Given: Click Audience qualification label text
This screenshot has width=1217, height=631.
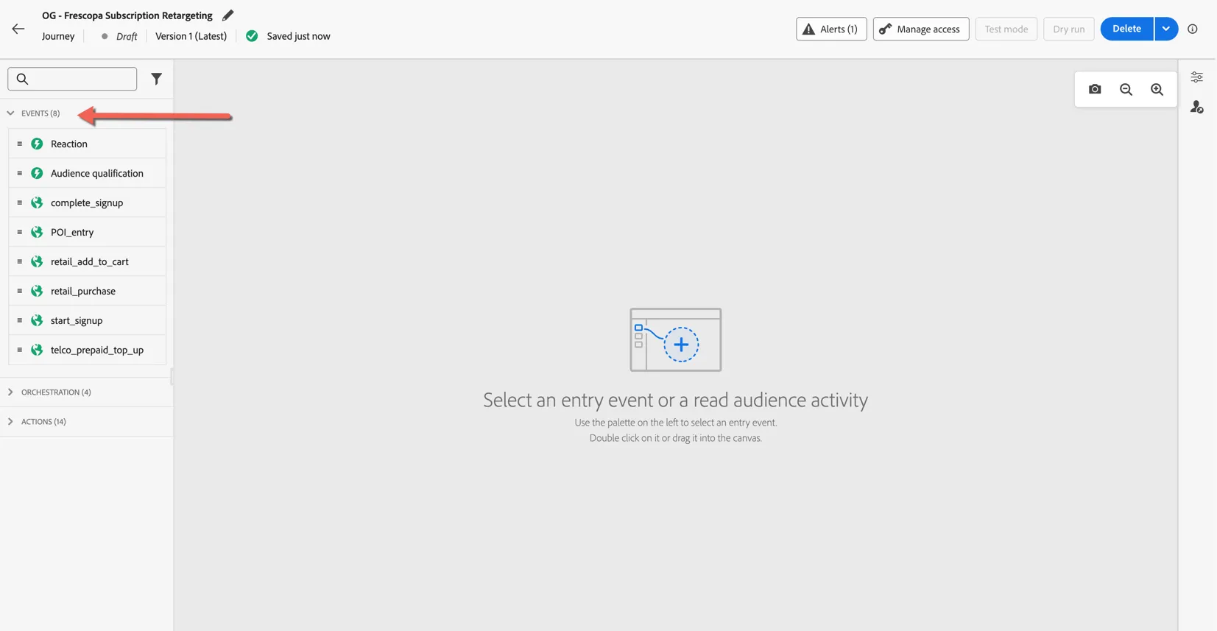Looking at the screenshot, I should 97,173.
